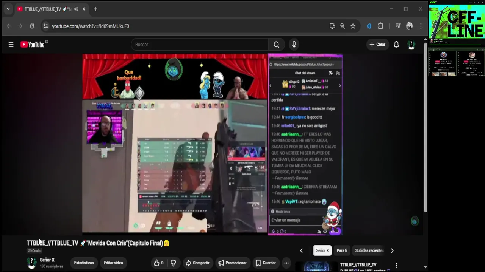Close the TTBLUE browser tab

tap(84, 9)
